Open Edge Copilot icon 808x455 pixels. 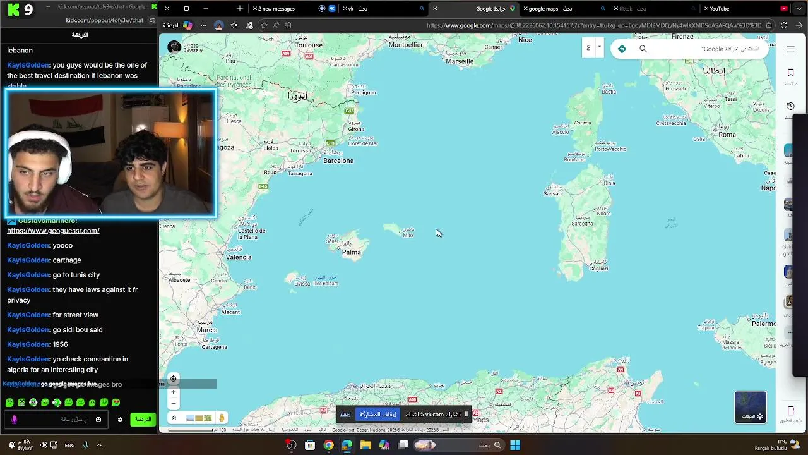tap(187, 25)
